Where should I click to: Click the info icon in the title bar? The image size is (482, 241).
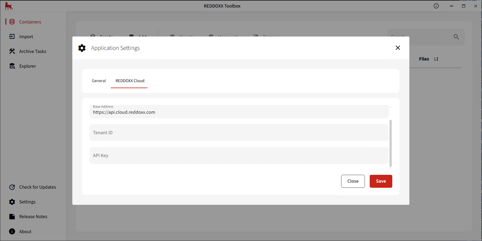(436, 6)
